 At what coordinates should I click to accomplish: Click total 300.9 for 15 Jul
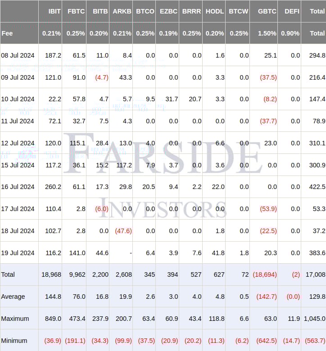click(x=317, y=165)
